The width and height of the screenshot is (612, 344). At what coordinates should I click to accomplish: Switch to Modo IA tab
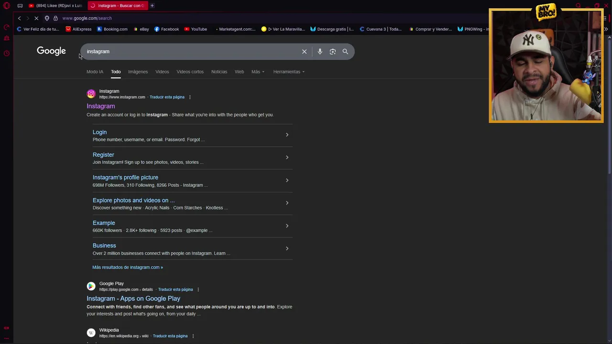95,72
